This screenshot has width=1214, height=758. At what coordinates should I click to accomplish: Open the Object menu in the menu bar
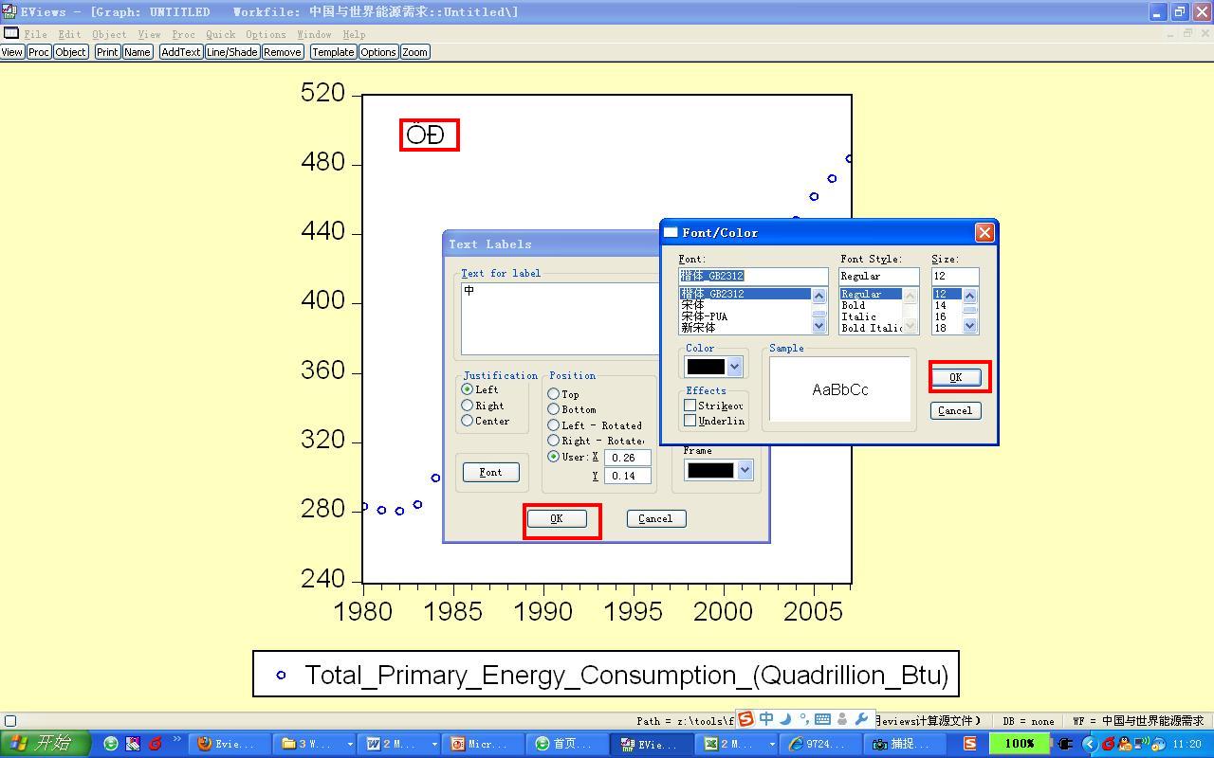coord(109,34)
